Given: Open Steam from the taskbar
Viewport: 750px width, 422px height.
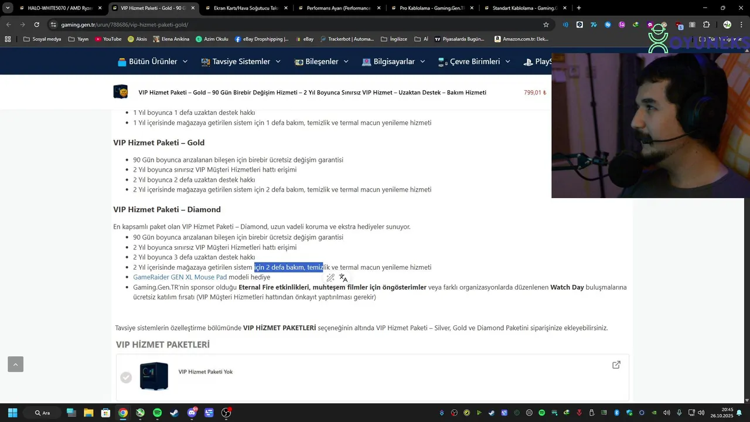Looking at the screenshot, I should coord(175,413).
